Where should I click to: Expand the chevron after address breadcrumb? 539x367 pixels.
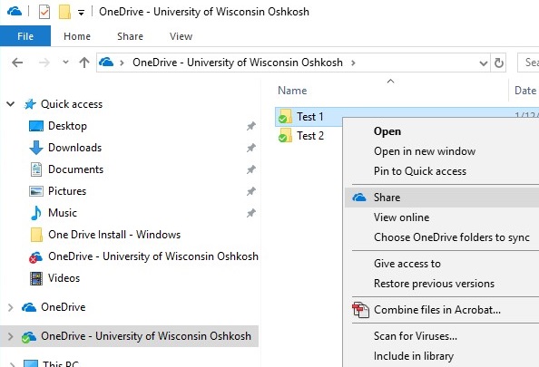[353, 63]
